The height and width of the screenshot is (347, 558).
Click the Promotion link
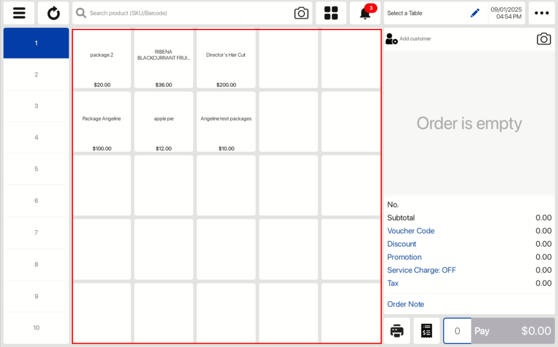(404, 257)
